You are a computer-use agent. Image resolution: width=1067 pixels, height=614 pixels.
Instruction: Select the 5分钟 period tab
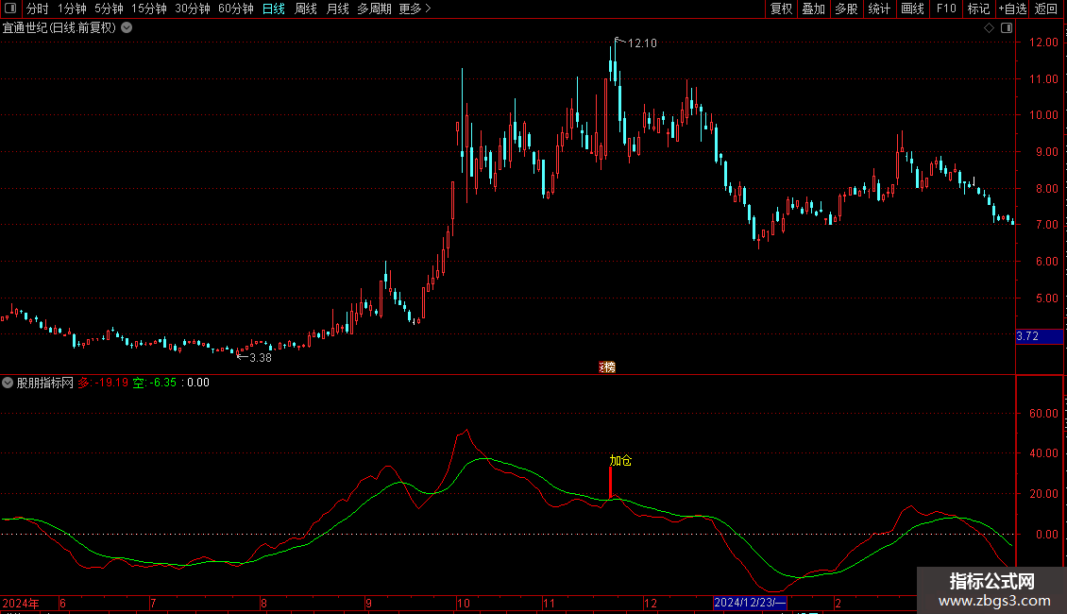point(109,9)
